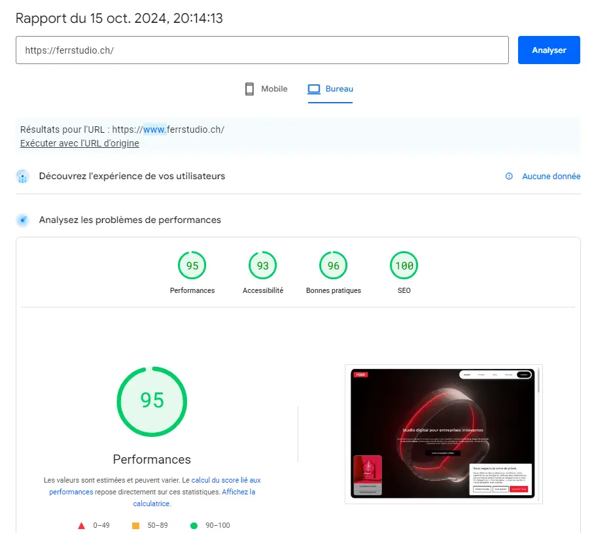Click the Résultats pour l'URL text
Screen dimensions: 592x533
pos(122,129)
